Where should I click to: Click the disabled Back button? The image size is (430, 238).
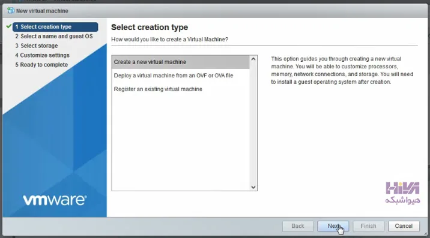[x=298, y=226]
